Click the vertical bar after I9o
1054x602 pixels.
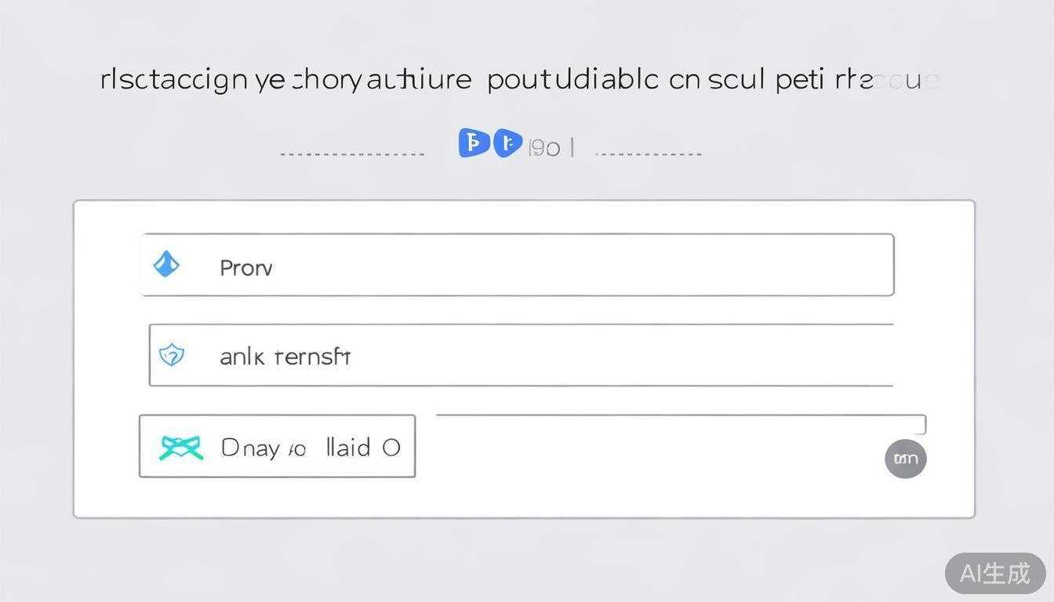coord(572,147)
